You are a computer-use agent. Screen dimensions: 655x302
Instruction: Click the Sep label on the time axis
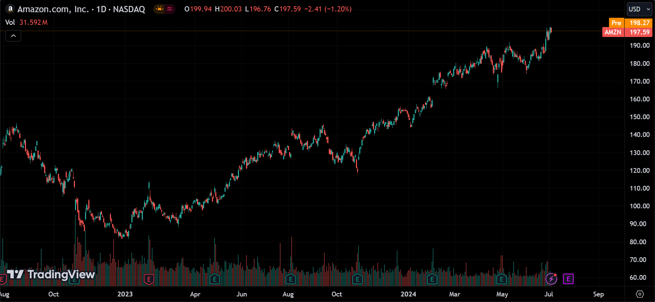(x=598, y=294)
